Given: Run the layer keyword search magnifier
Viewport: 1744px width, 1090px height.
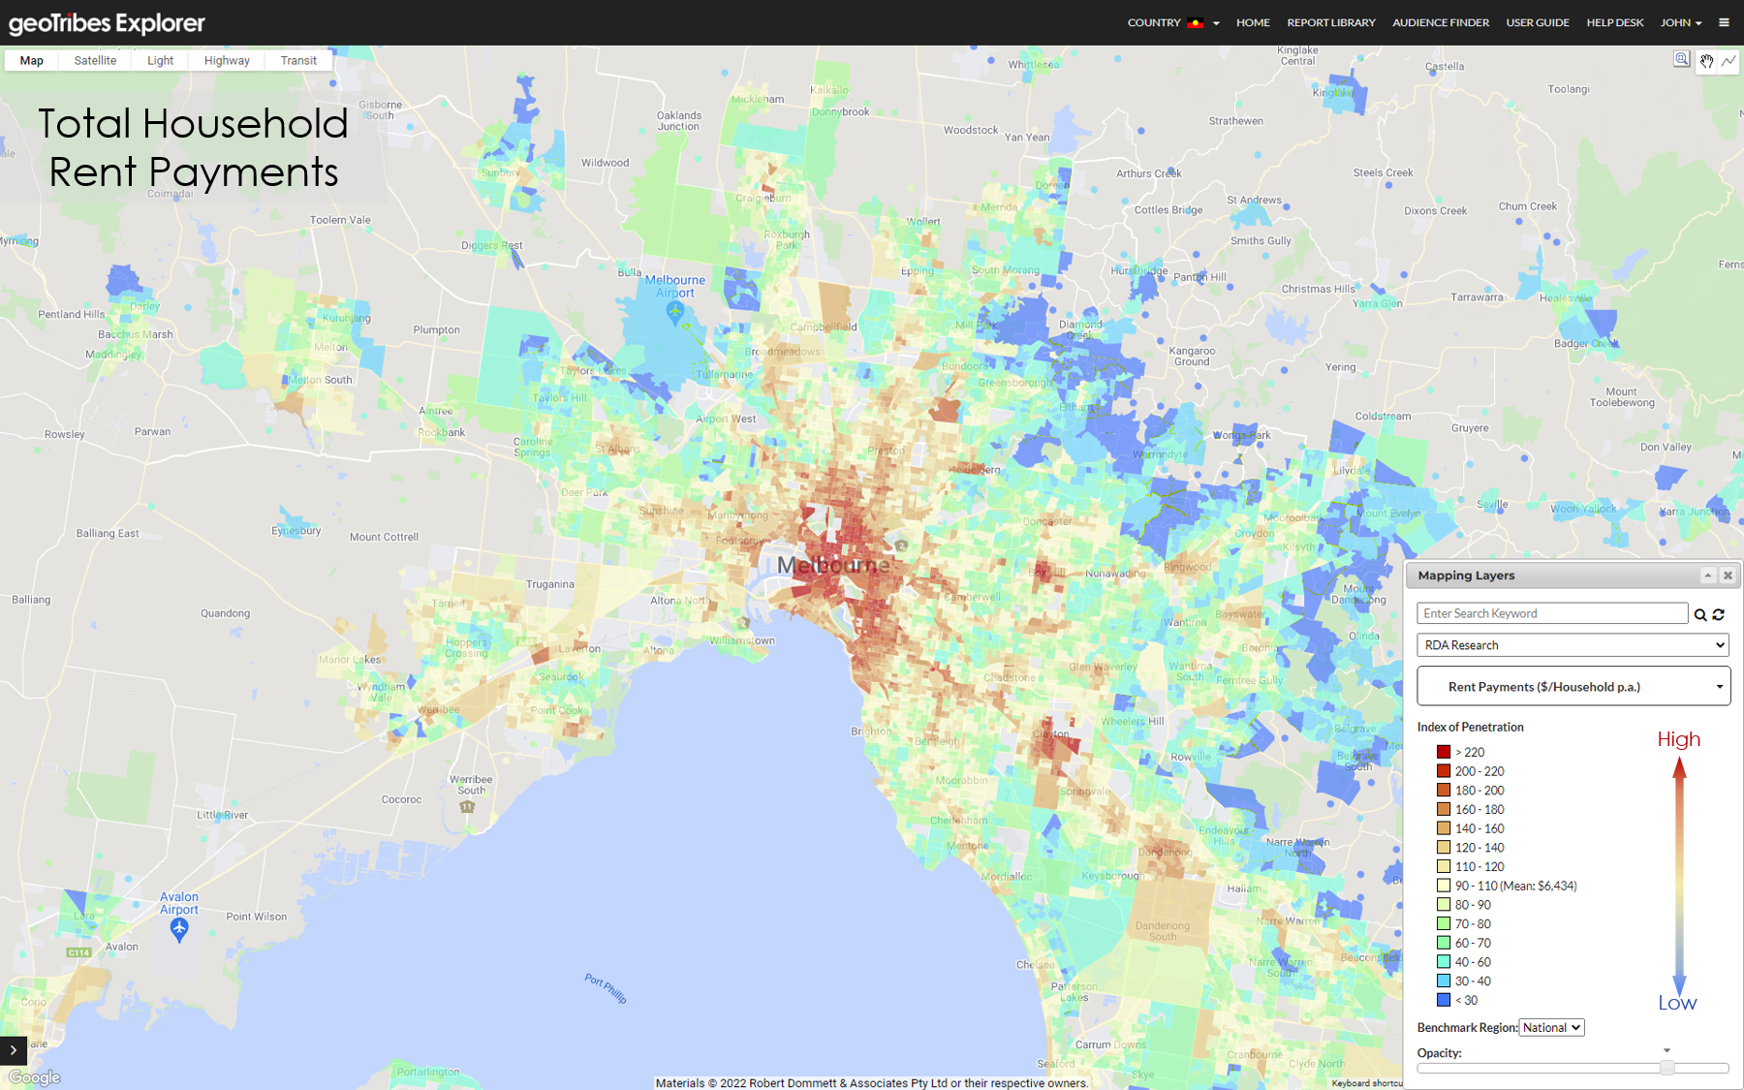Looking at the screenshot, I should 1699,614.
